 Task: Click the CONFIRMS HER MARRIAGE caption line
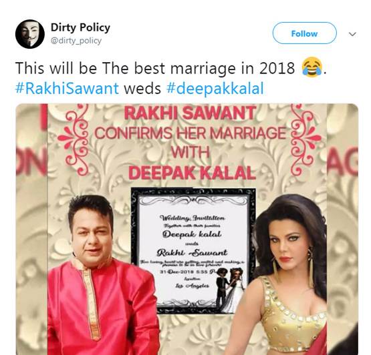191,133
